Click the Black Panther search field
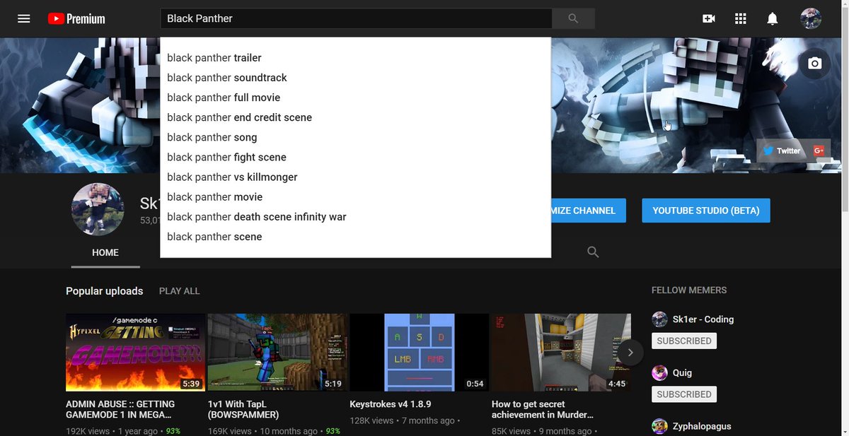 [356, 18]
